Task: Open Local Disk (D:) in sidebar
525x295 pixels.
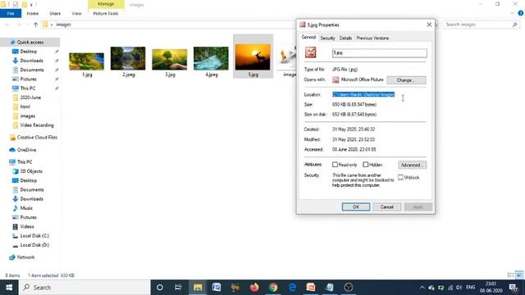Action: pyautogui.click(x=34, y=245)
